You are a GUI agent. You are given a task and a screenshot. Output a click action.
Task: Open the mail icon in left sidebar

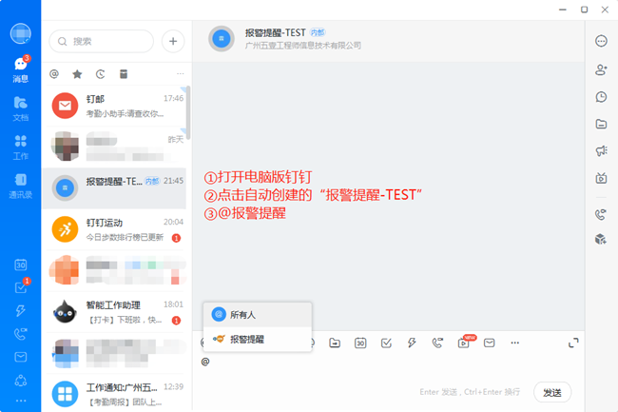coord(21,357)
